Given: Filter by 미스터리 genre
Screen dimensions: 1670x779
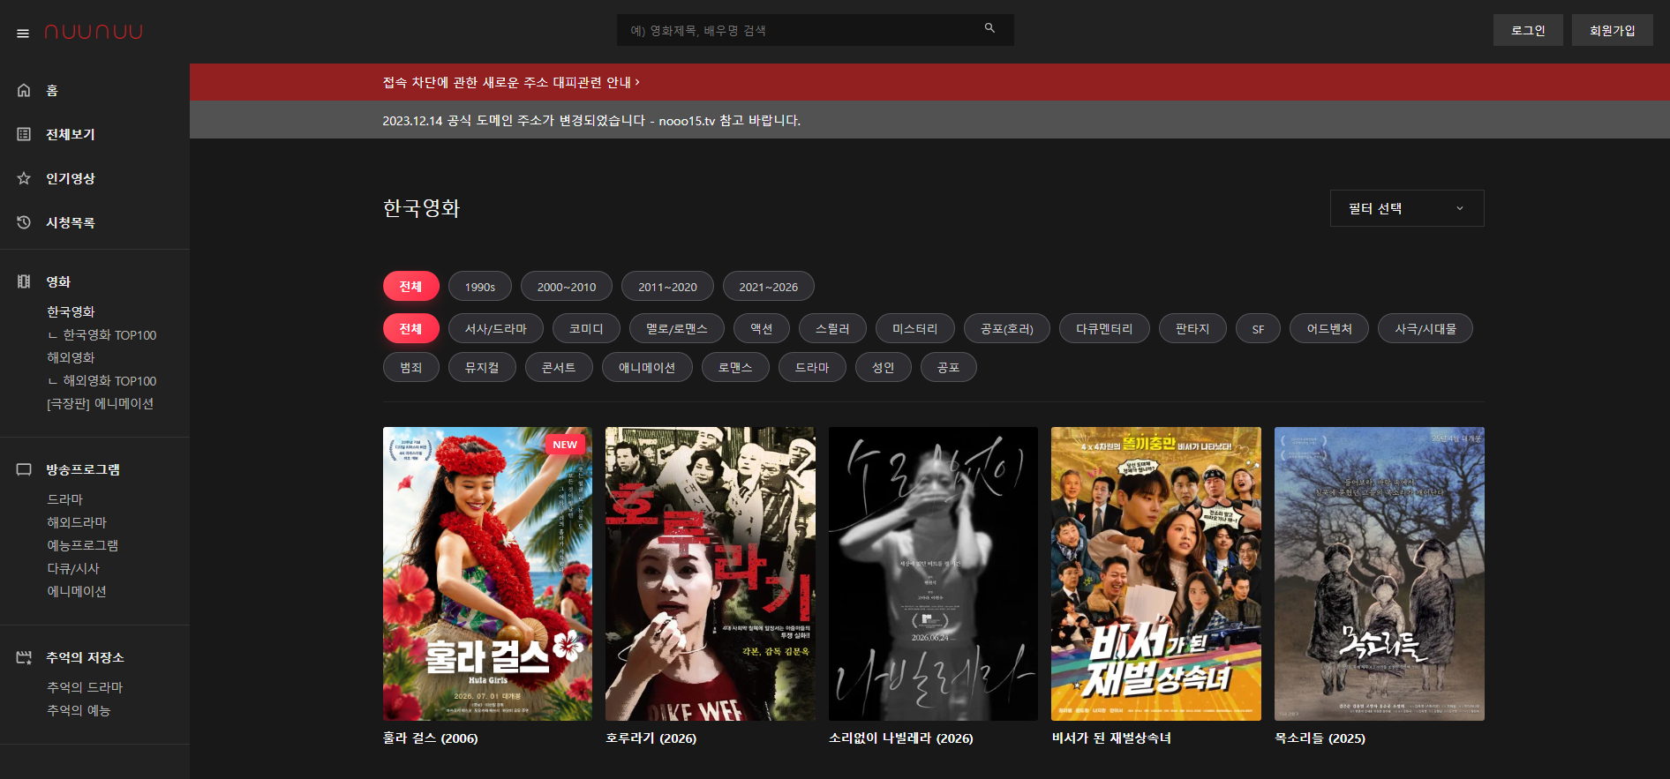Looking at the screenshot, I should pos(915,328).
